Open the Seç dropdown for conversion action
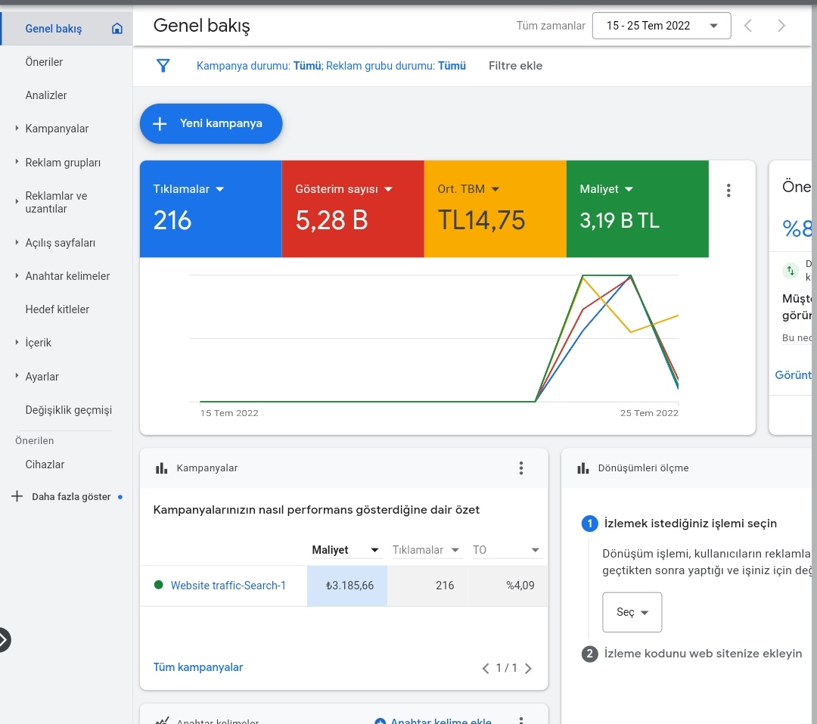 (632, 612)
